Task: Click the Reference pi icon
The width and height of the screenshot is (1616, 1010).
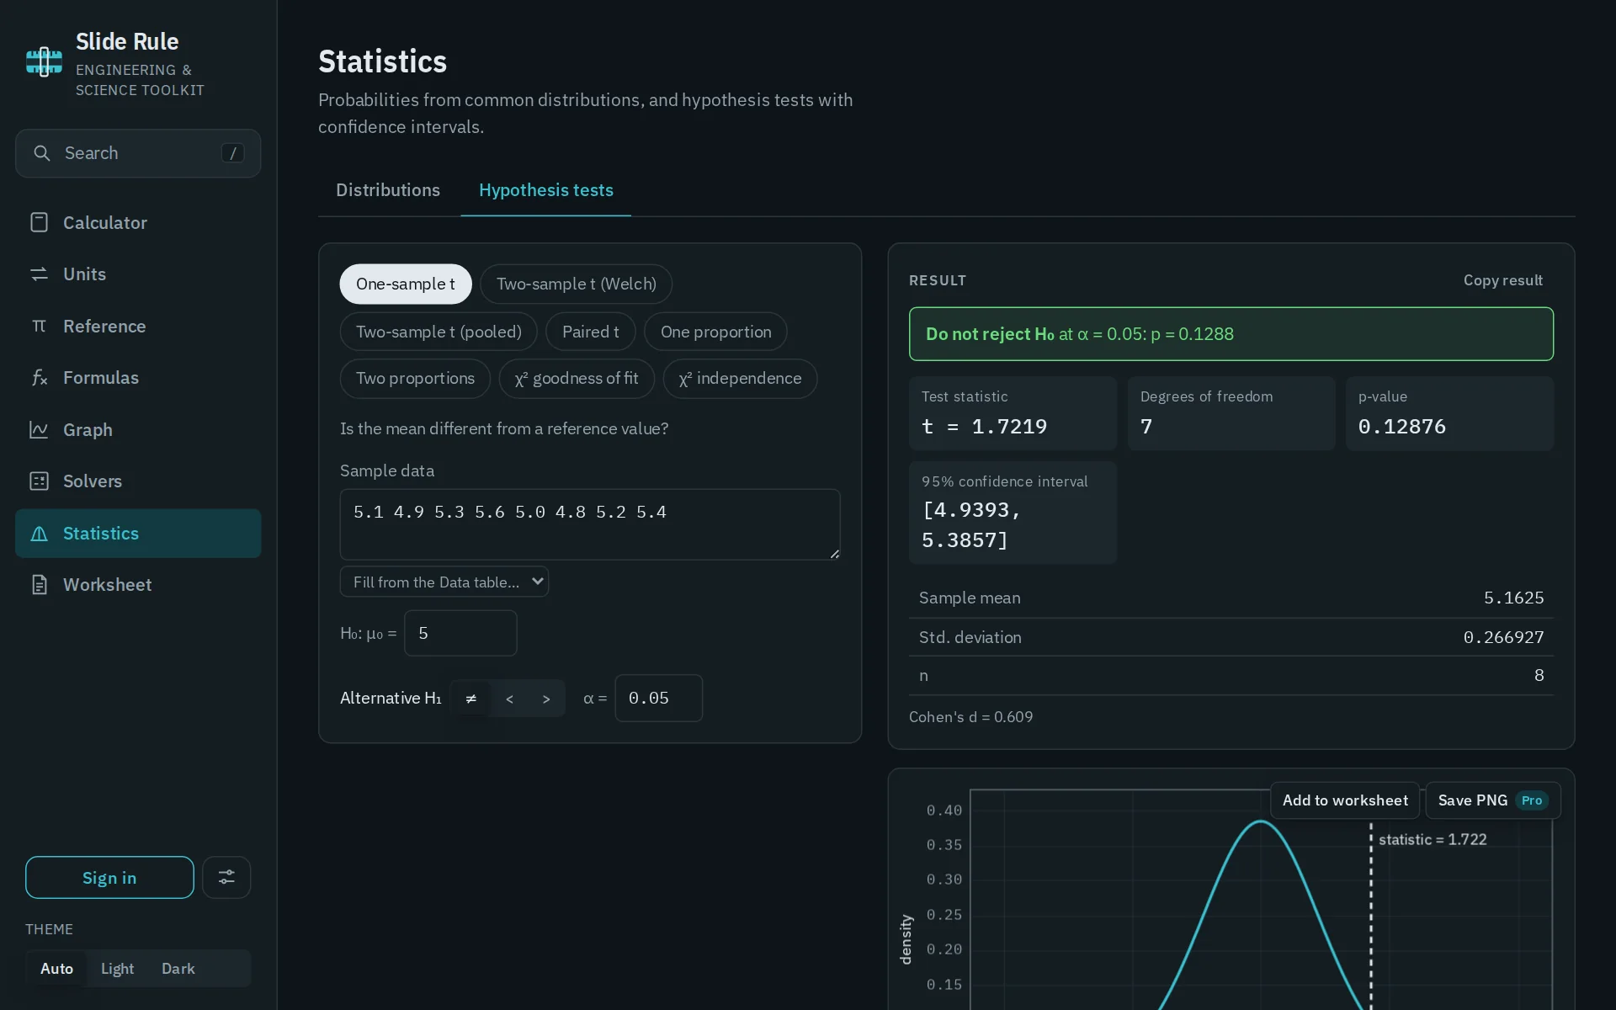Action: pyautogui.click(x=39, y=326)
